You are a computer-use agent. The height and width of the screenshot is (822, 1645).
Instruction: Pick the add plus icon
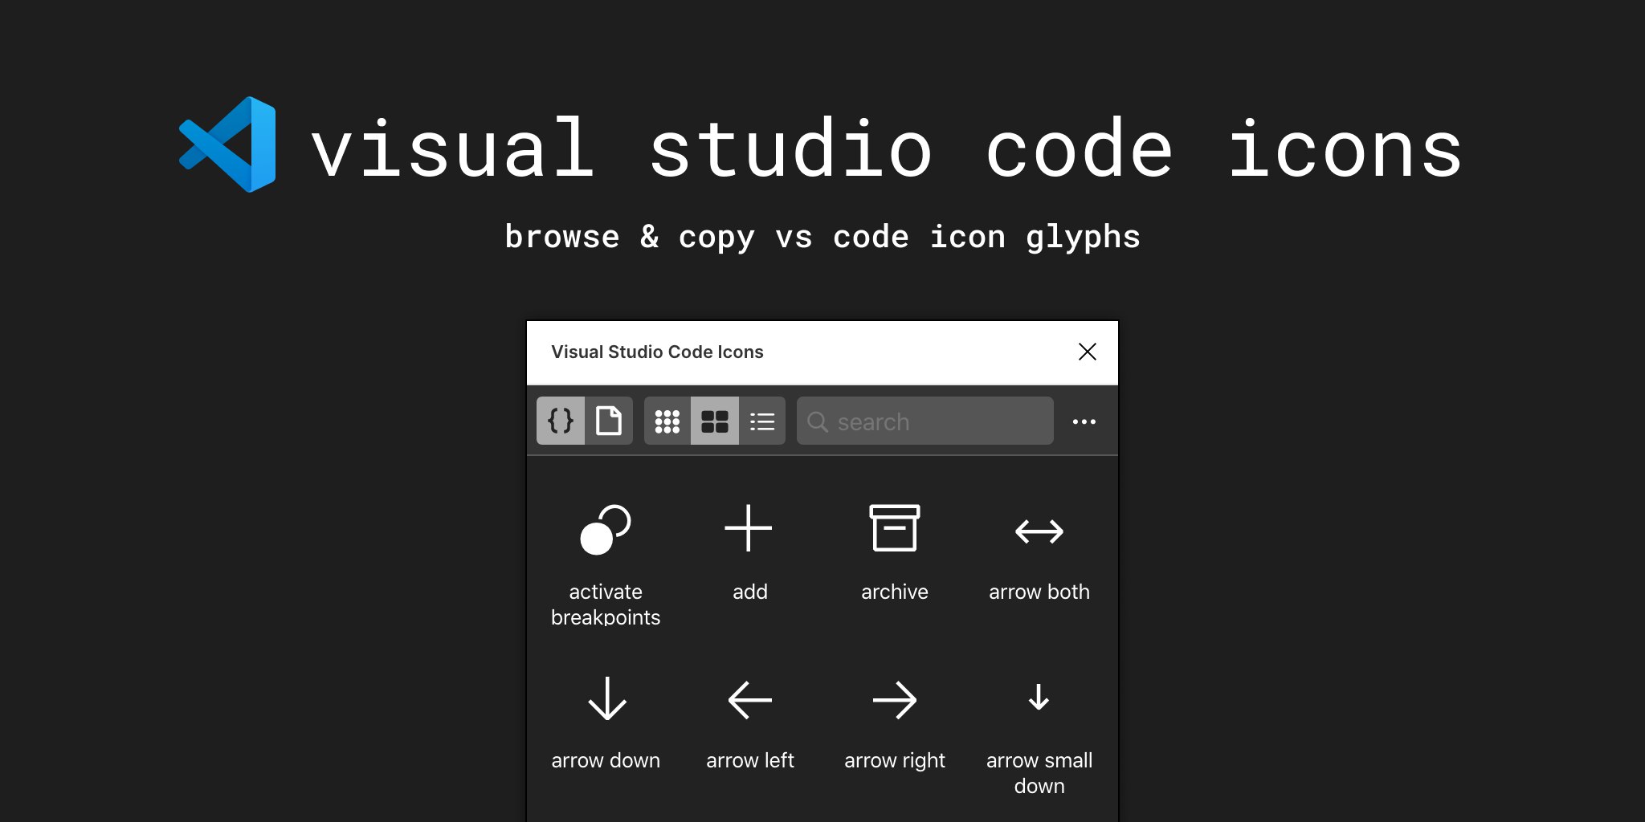click(x=749, y=528)
